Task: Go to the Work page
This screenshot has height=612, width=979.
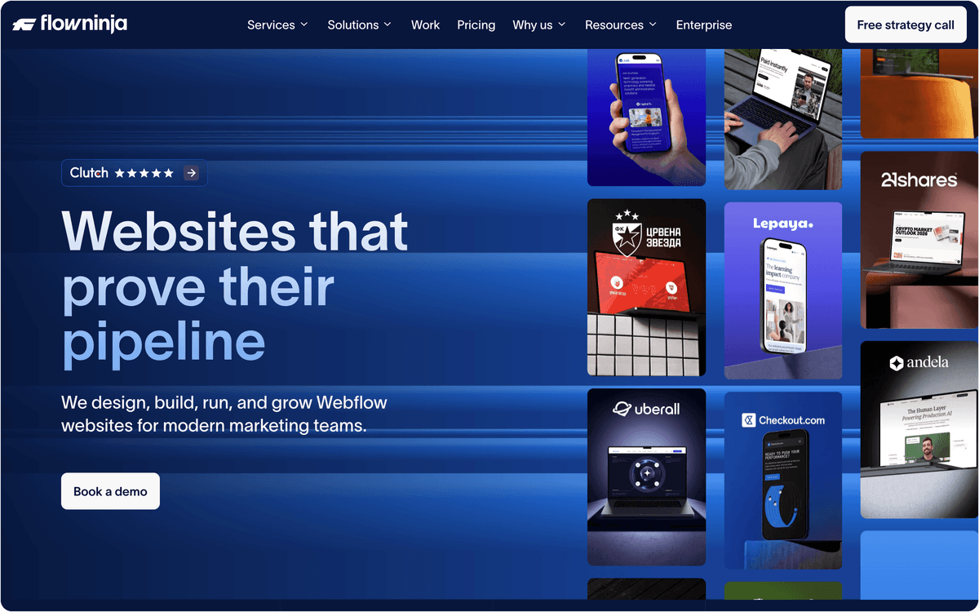Action: (425, 25)
